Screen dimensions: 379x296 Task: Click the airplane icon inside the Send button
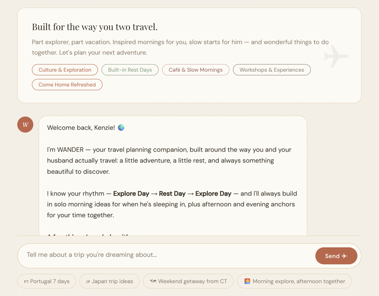[345, 256]
